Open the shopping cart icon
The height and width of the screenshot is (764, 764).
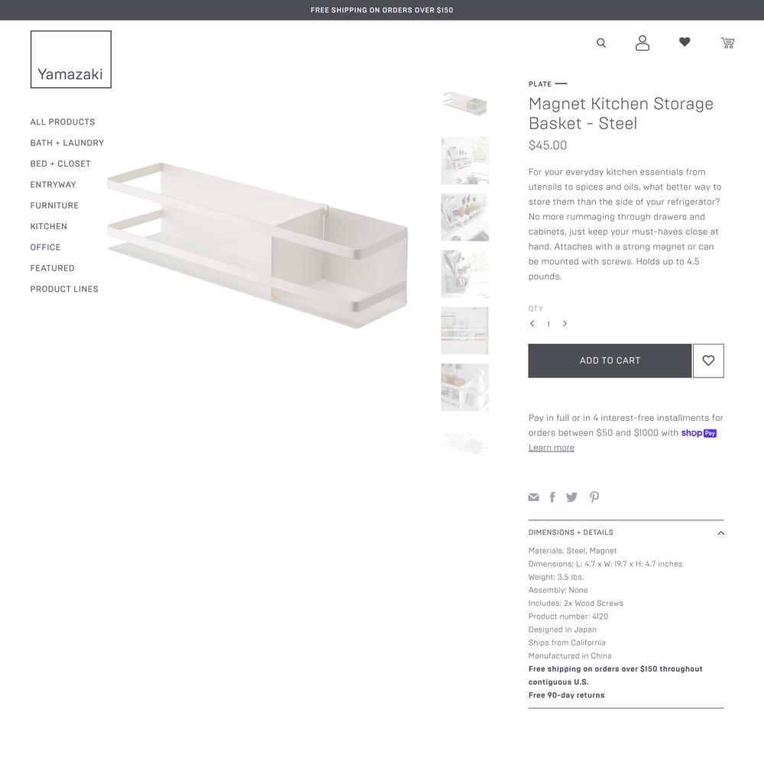pos(727,43)
